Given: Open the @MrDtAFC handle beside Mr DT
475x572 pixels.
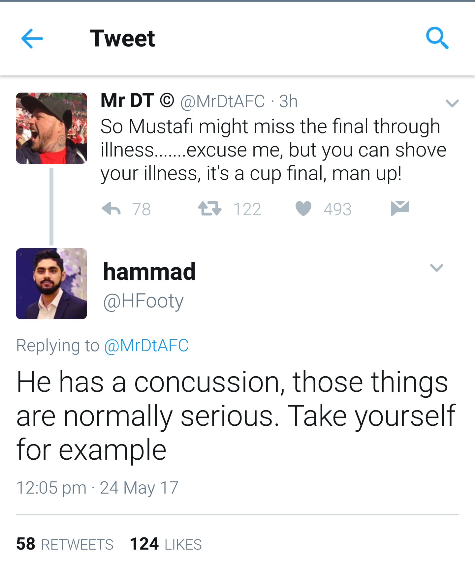Looking at the screenshot, I should point(222,101).
